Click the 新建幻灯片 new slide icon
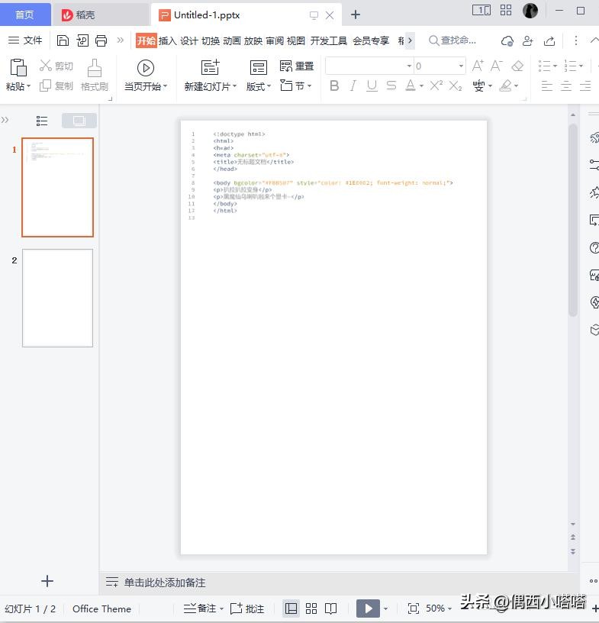The width and height of the screenshot is (599, 623). coord(210,67)
